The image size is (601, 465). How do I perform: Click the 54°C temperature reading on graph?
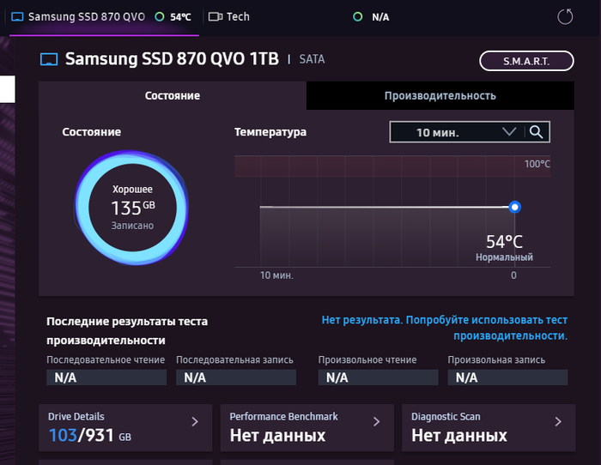point(504,242)
